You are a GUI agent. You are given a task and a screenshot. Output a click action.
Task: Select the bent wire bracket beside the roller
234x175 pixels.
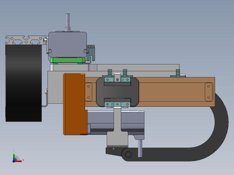[46, 98]
